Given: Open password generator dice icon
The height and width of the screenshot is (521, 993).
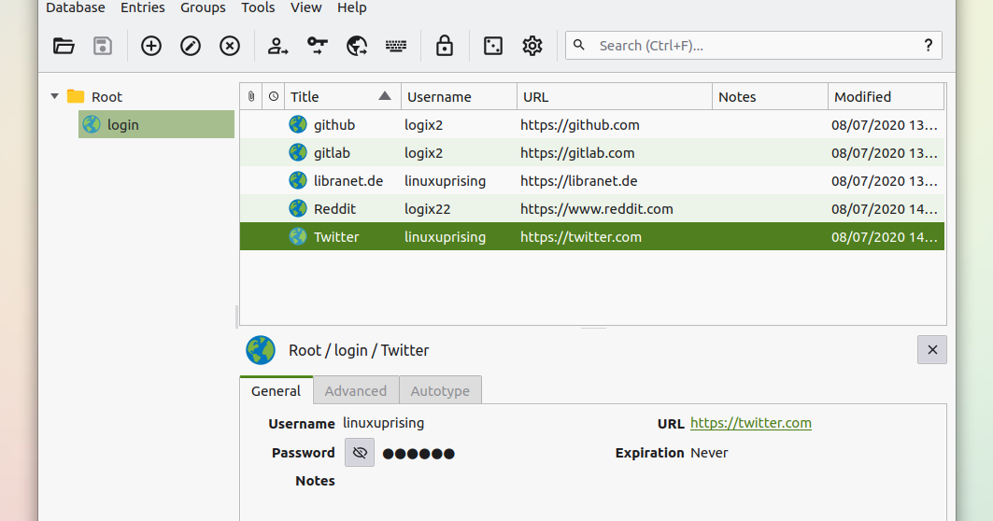Looking at the screenshot, I should 492,46.
